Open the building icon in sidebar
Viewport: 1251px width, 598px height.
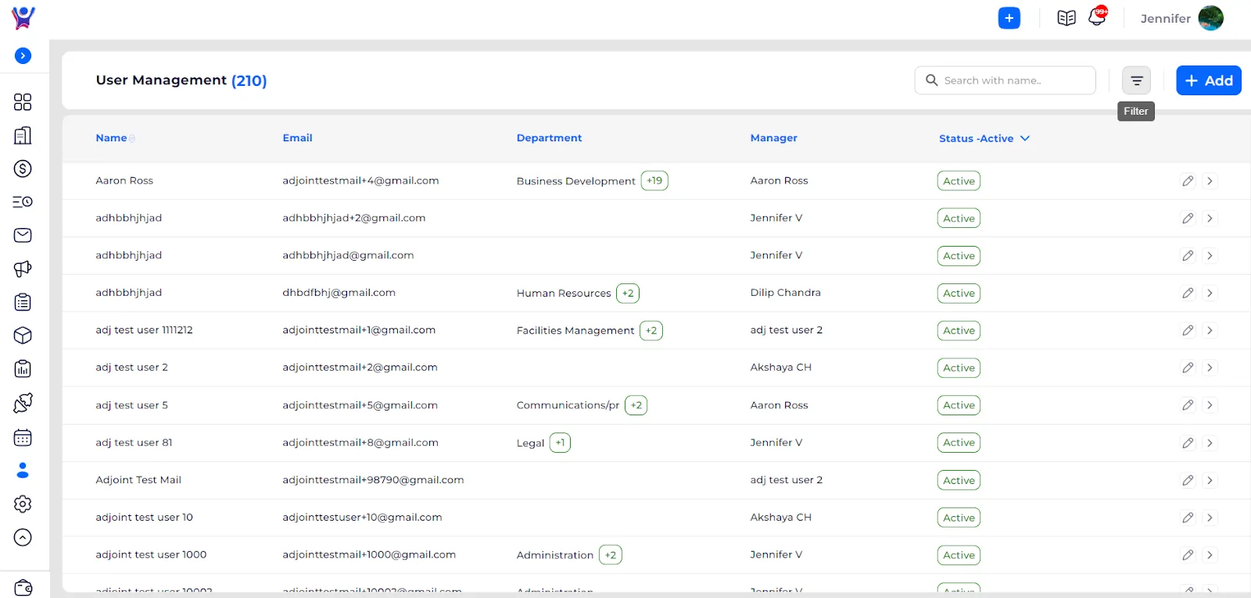[x=23, y=135]
